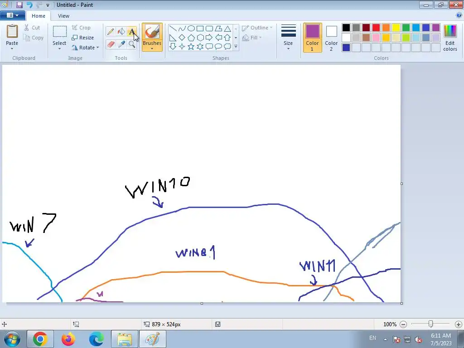Choose the Right triangle shape
The width and height of the screenshot is (464, 348).
[x=173, y=38]
